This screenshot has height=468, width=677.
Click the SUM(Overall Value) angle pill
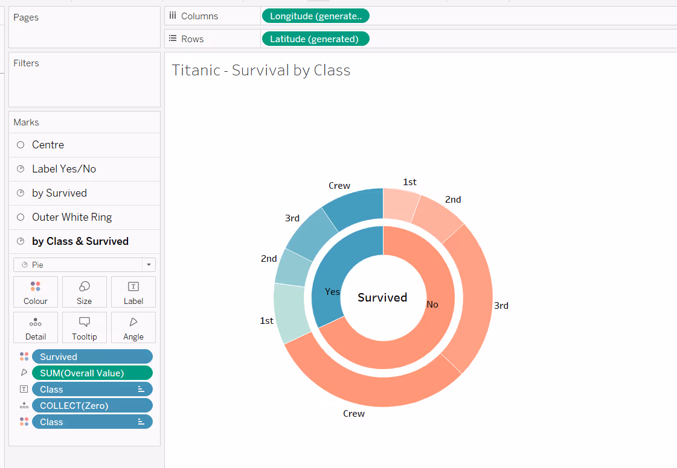[92, 373]
